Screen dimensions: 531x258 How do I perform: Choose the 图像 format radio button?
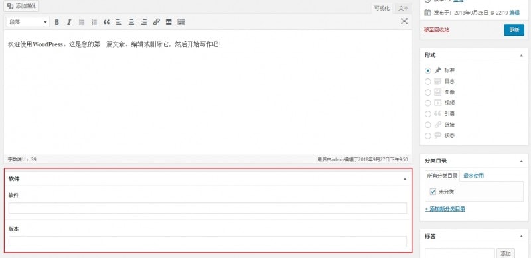428,92
